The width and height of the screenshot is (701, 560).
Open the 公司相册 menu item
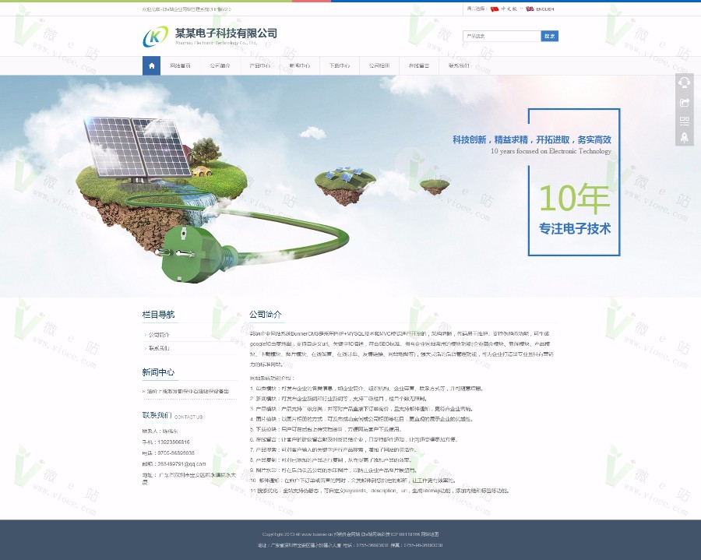pos(379,65)
